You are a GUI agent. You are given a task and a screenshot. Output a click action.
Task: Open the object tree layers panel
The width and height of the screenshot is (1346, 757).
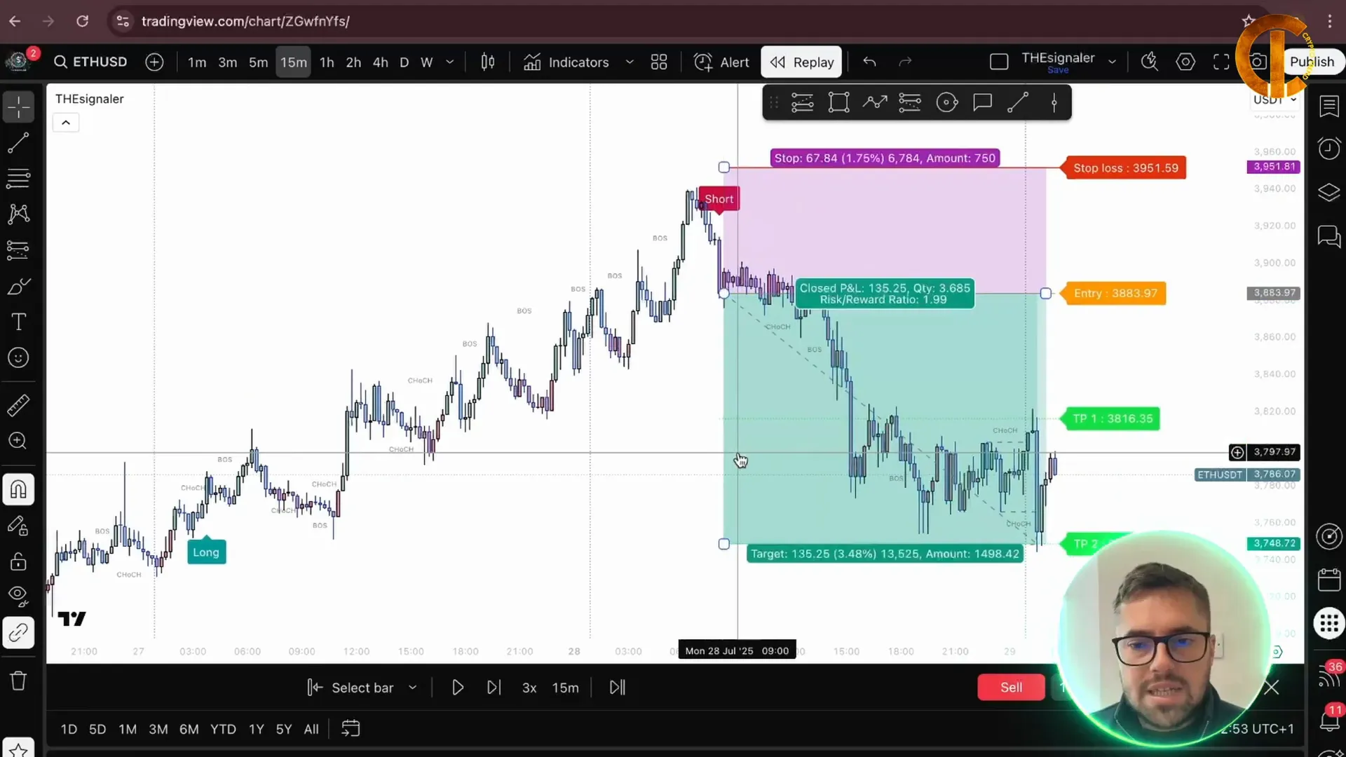(1329, 192)
